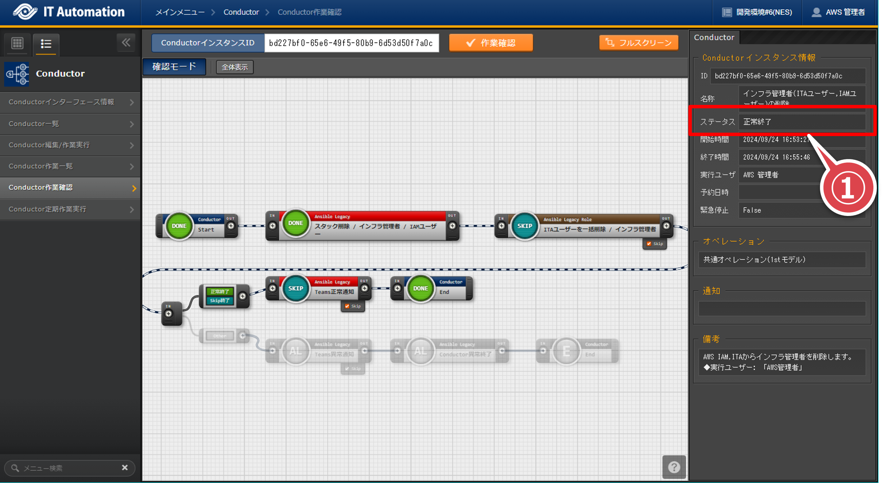Toggle Skip checkbox under Teams正常通知 node
The image size is (895, 483).
point(347,306)
